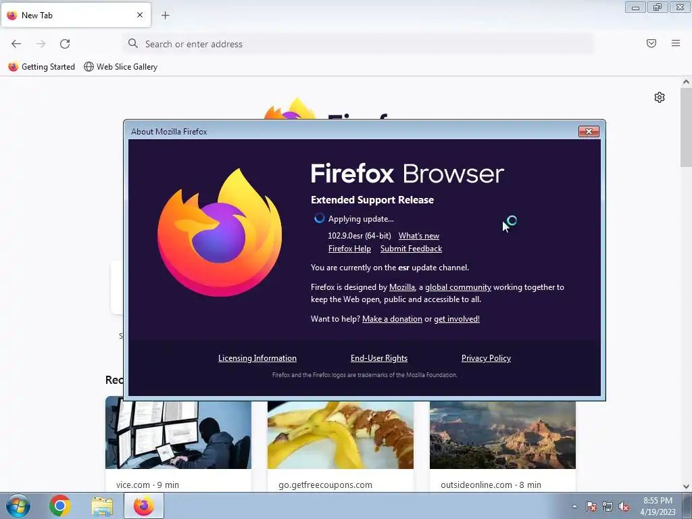Click the Applying update spinner icon
Screen dimensions: 692x519
(319, 218)
